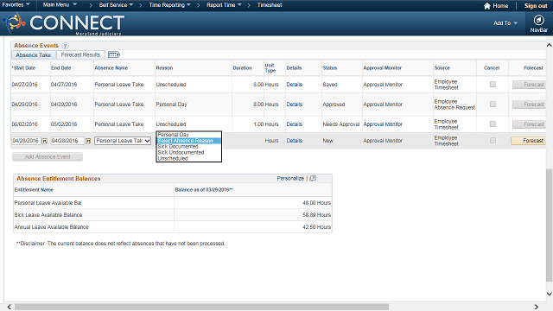Choose Personal Day reason option
Viewport: 553px width, 311px height.
[188, 135]
